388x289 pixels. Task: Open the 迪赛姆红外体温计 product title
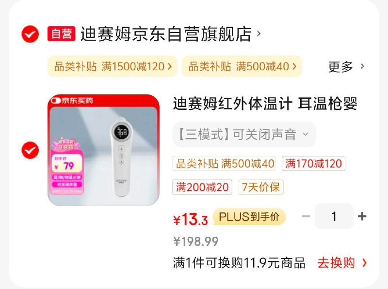coord(265,104)
